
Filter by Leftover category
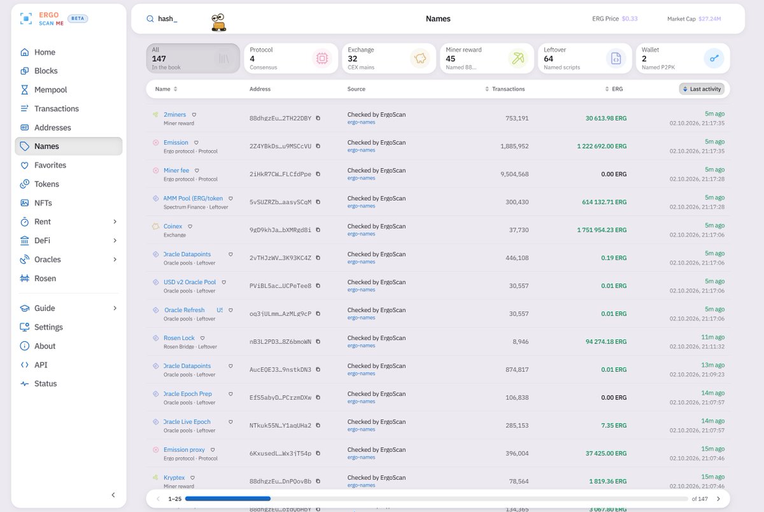click(585, 58)
